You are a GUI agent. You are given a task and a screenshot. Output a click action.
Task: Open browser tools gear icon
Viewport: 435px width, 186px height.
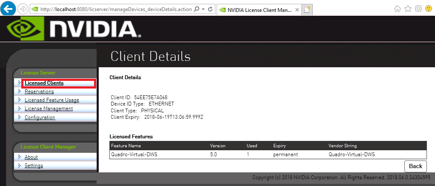coord(418,9)
